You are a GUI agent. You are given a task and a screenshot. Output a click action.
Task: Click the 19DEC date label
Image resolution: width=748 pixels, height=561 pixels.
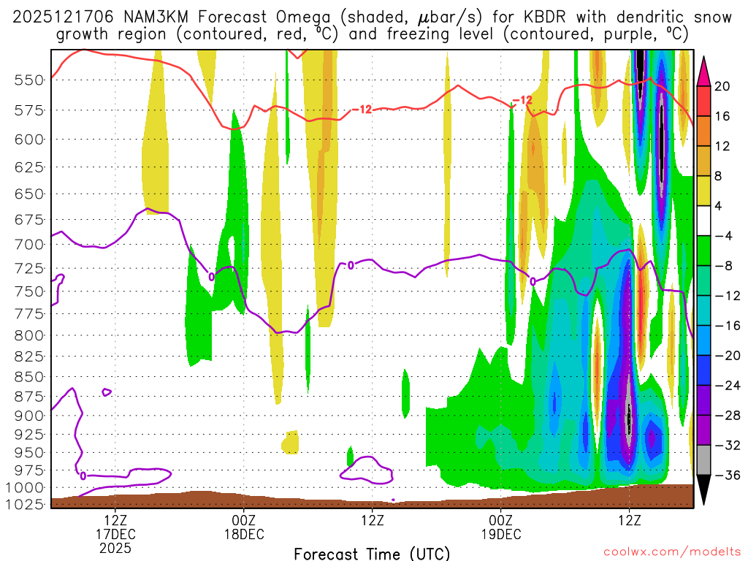click(501, 534)
